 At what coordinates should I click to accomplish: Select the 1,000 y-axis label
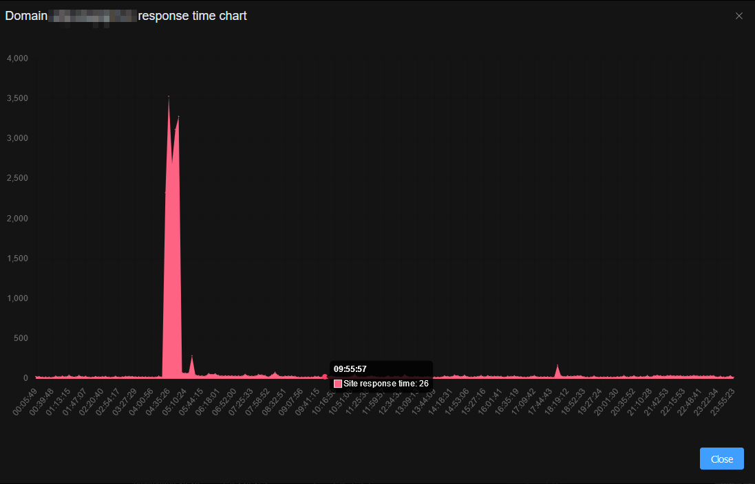pos(17,298)
